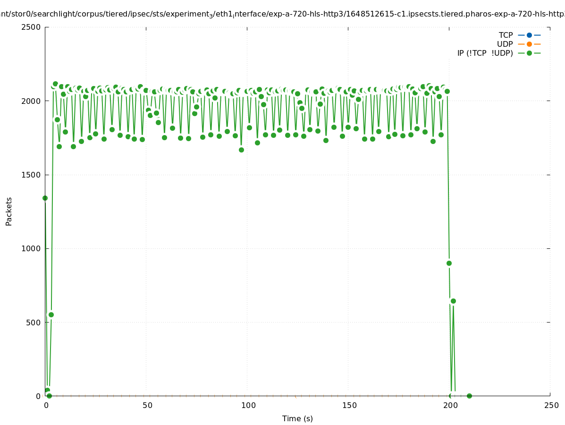Click the green IP legend marker
Screen dimensions: 565x425
pos(529,53)
